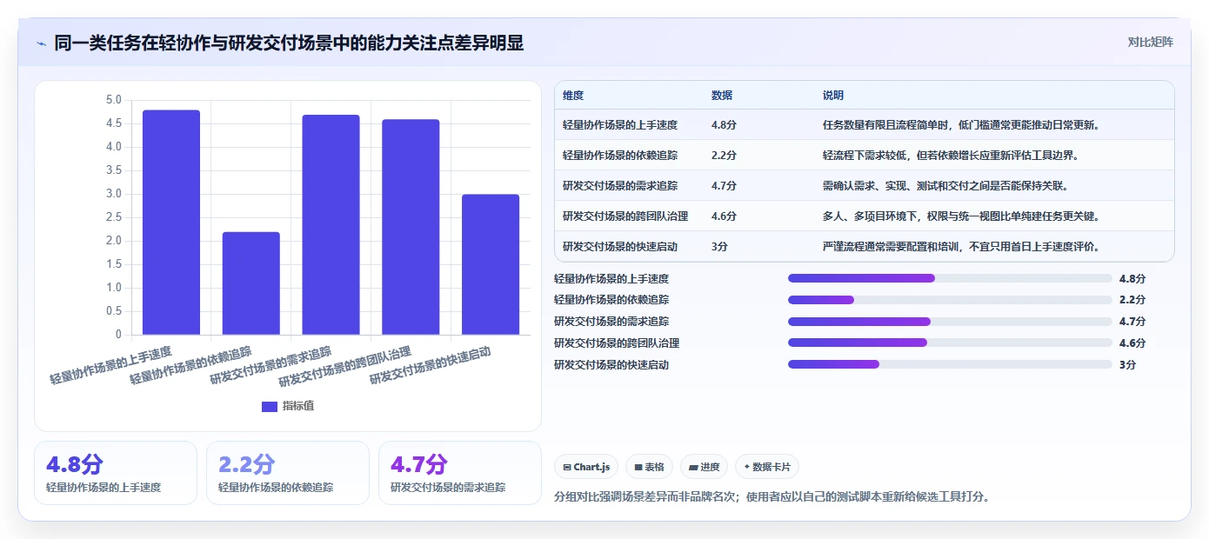Viewport: 1209px width, 539px height.
Task: Click the 轻量协作场景的上手速度 progress bar
Action: point(950,278)
